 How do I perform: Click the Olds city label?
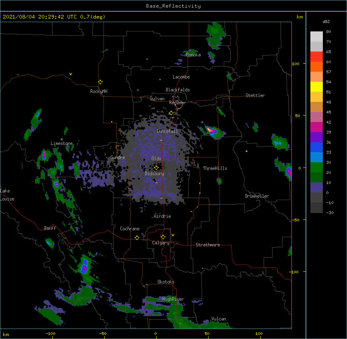tap(156, 159)
